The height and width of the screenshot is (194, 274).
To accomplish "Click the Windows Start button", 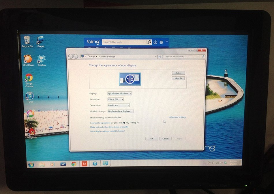I will 31,165.
